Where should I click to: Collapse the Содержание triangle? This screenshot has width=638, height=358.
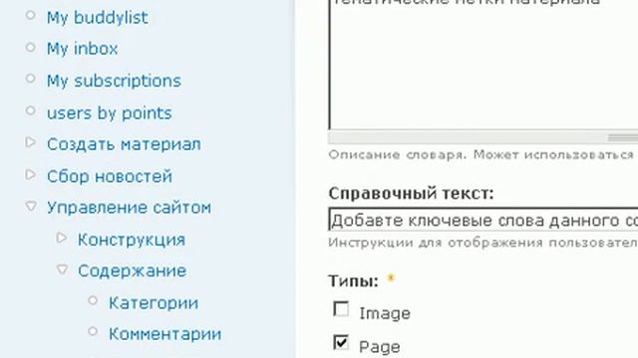click(x=62, y=269)
